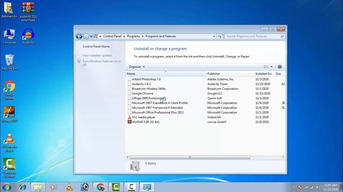Open the View installed updates link
343x192 pixels.
[97, 55]
